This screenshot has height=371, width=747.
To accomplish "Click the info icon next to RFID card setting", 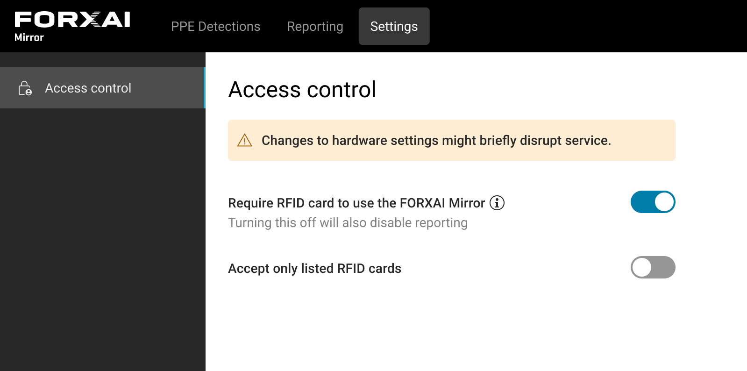I will point(498,203).
